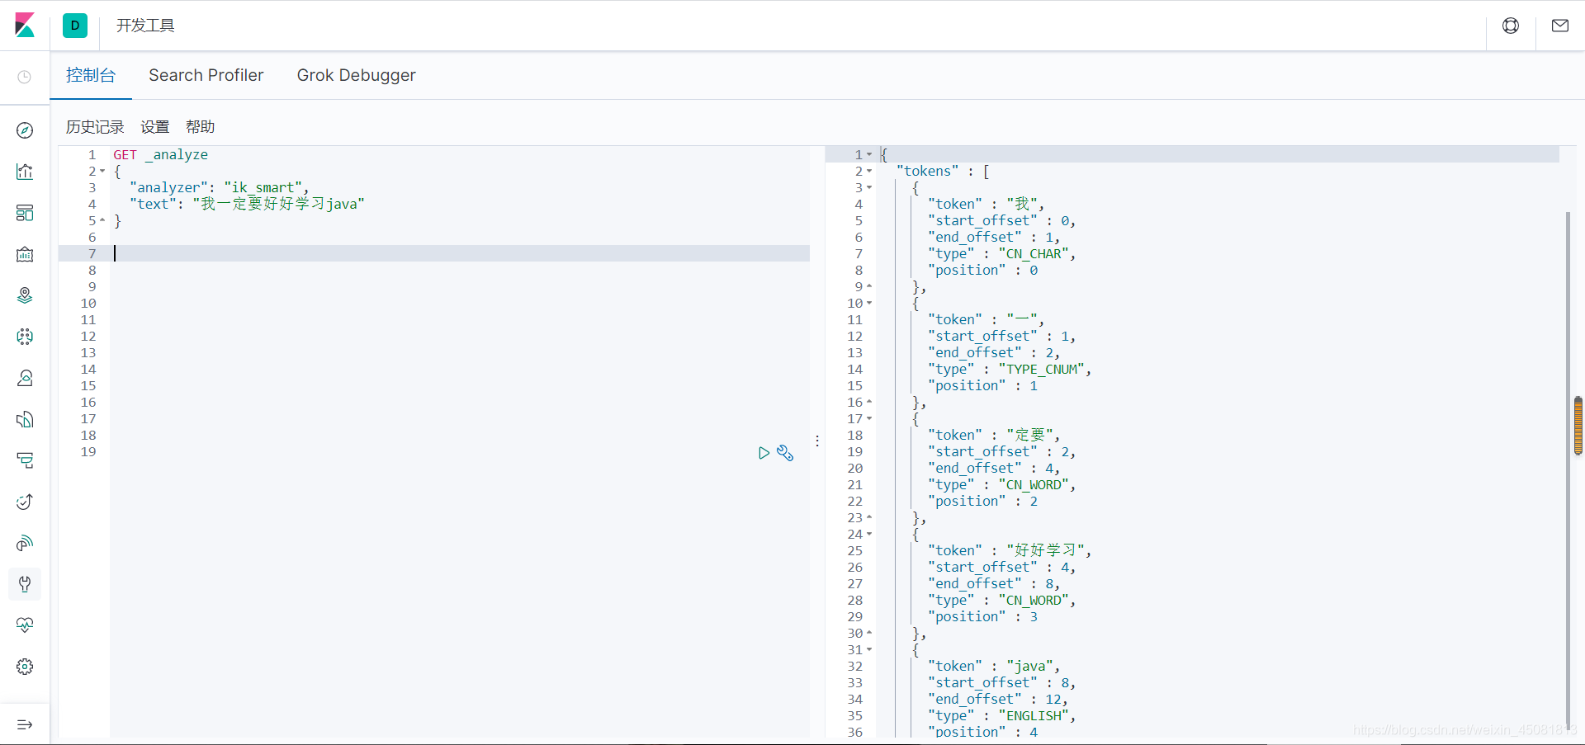Collapse tokens array fold at line 2
1585x745 pixels.
(869, 172)
